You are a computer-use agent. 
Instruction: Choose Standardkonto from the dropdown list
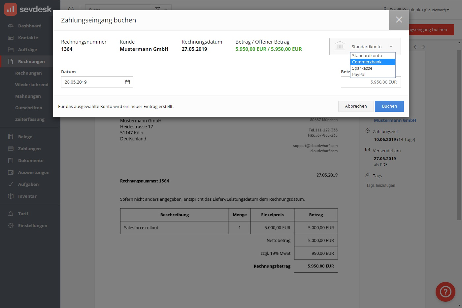[x=373, y=55]
